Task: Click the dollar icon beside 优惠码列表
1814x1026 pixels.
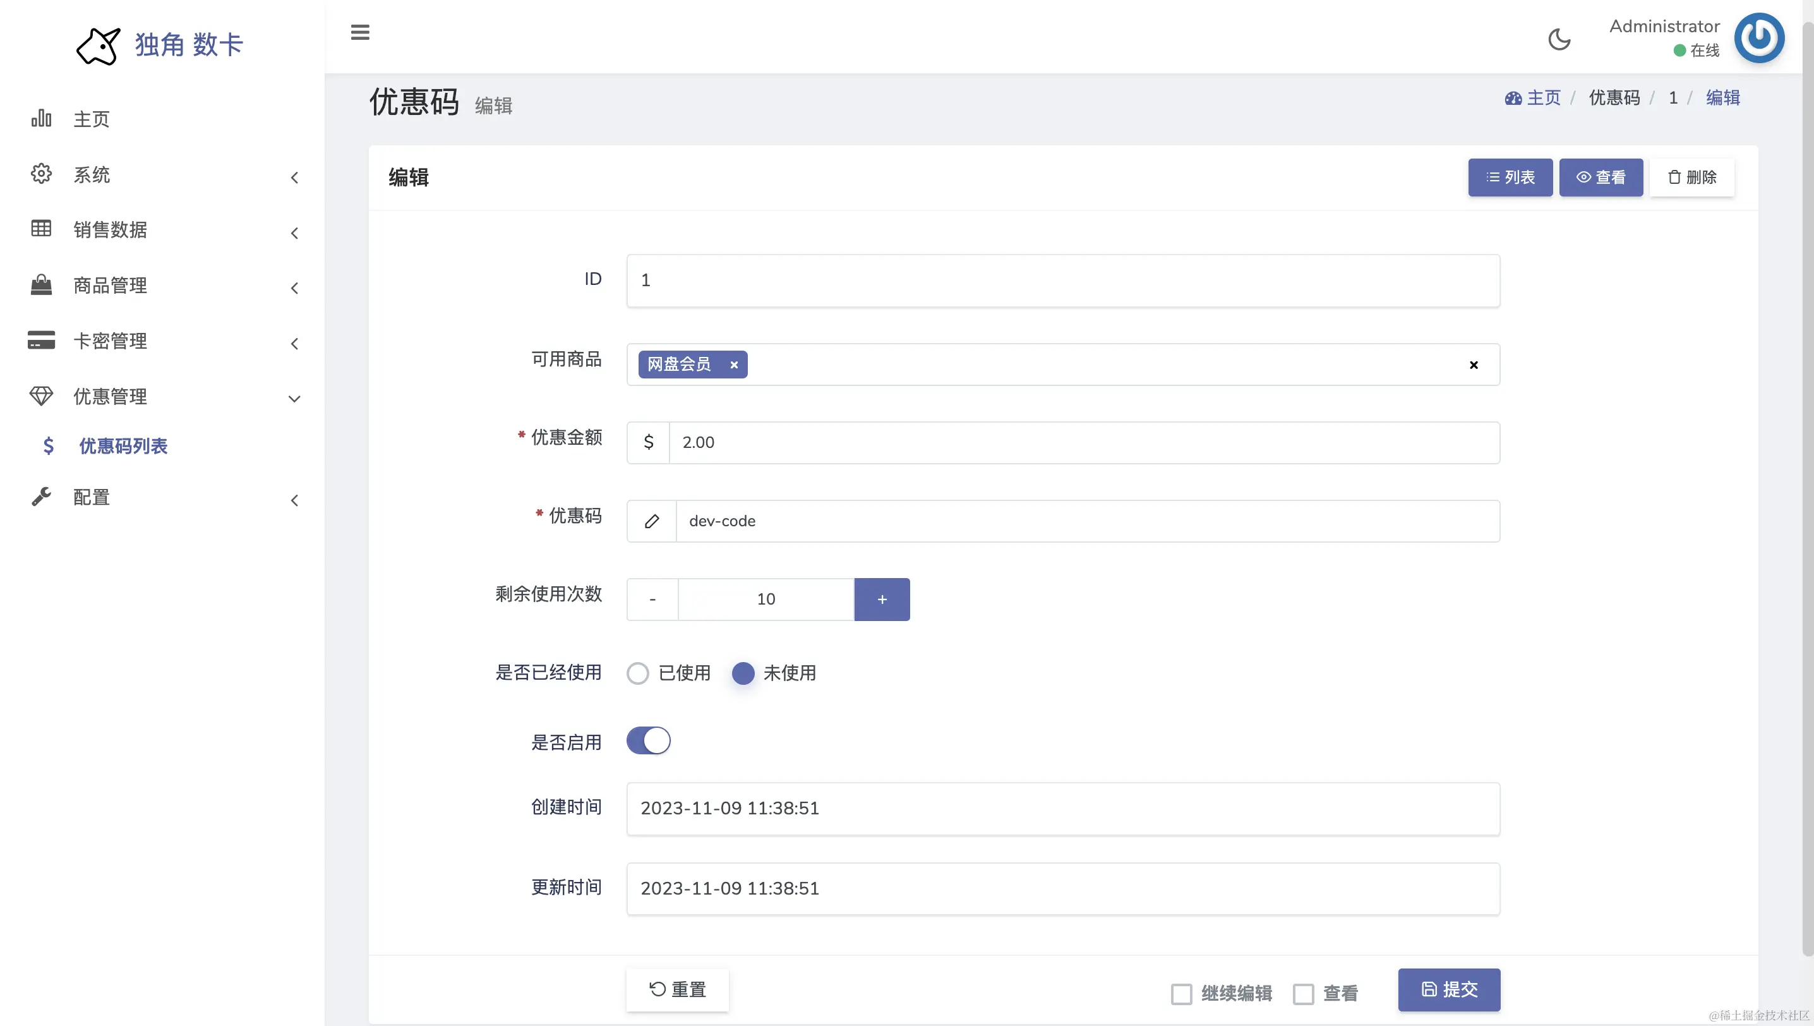Action: pos(48,445)
